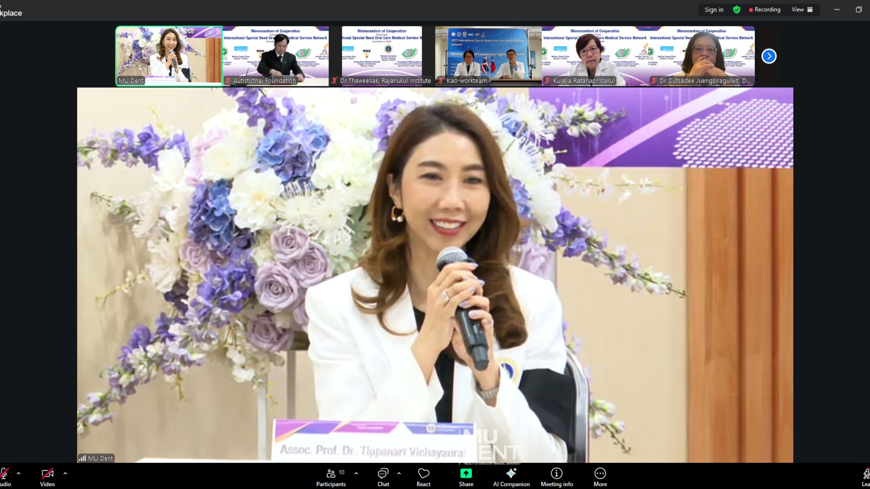Show next participants with blue arrow
870x489 pixels.
pyautogui.click(x=769, y=56)
